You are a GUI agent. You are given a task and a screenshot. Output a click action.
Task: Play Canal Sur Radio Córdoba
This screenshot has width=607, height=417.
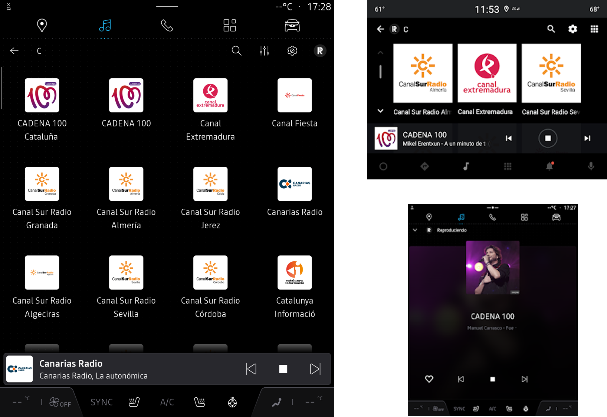point(210,287)
